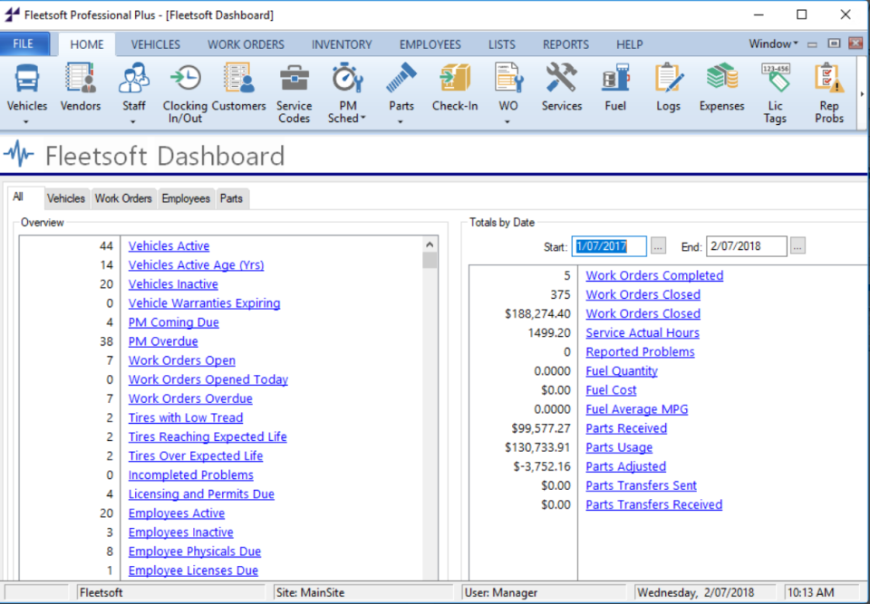This screenshot has width=870, height=604.
Task: Open the Fuel screen
Action: [615, 88]
